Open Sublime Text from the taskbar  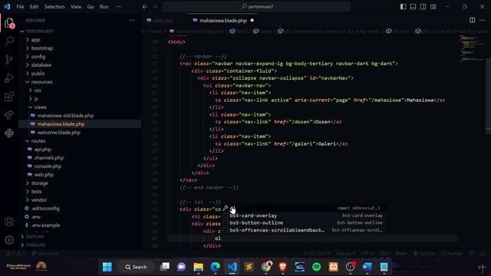coord(249,267)
